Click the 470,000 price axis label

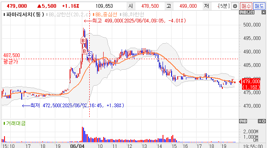pos(252,106)
